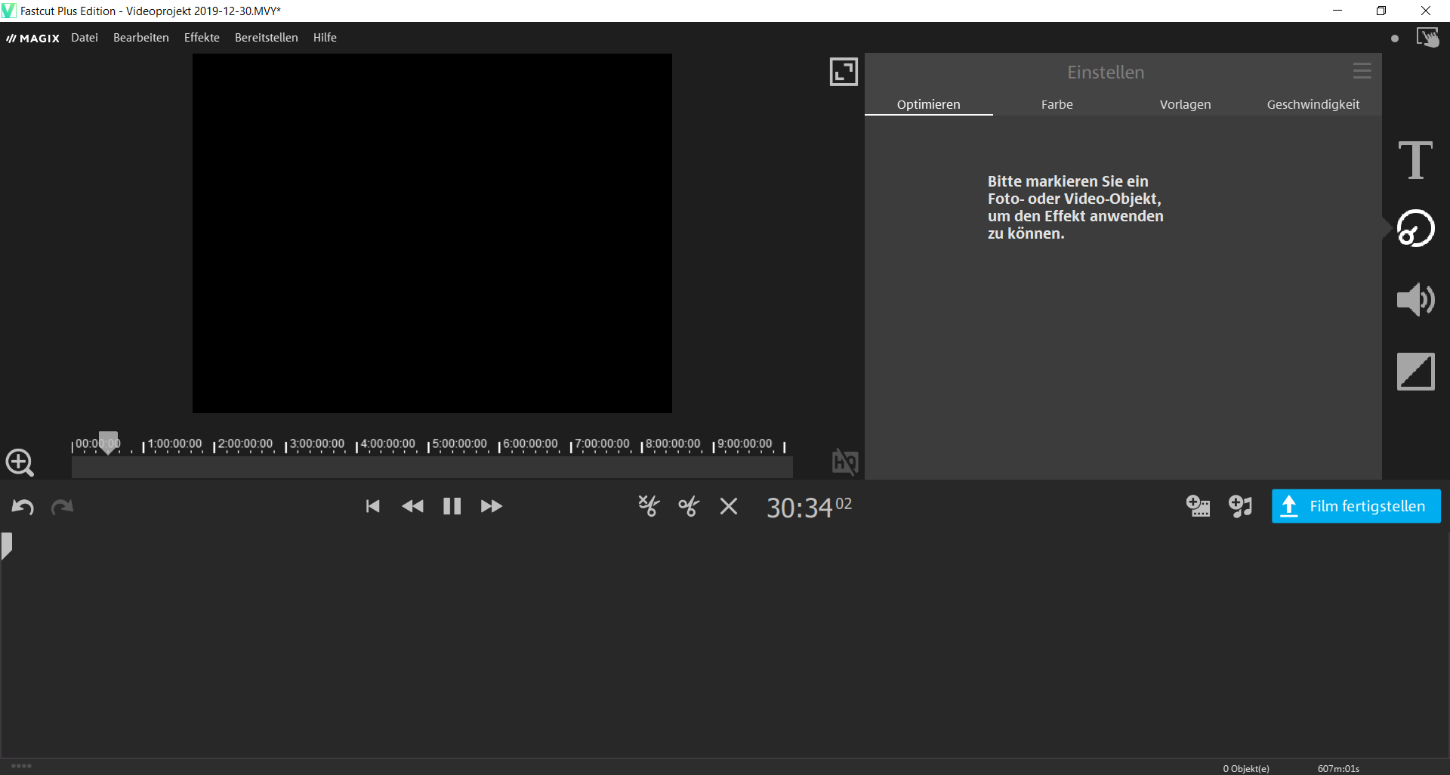Switch to the Optimieren tab
Image resolution: width=1450 pixels, height=775 pixels.
929,104
